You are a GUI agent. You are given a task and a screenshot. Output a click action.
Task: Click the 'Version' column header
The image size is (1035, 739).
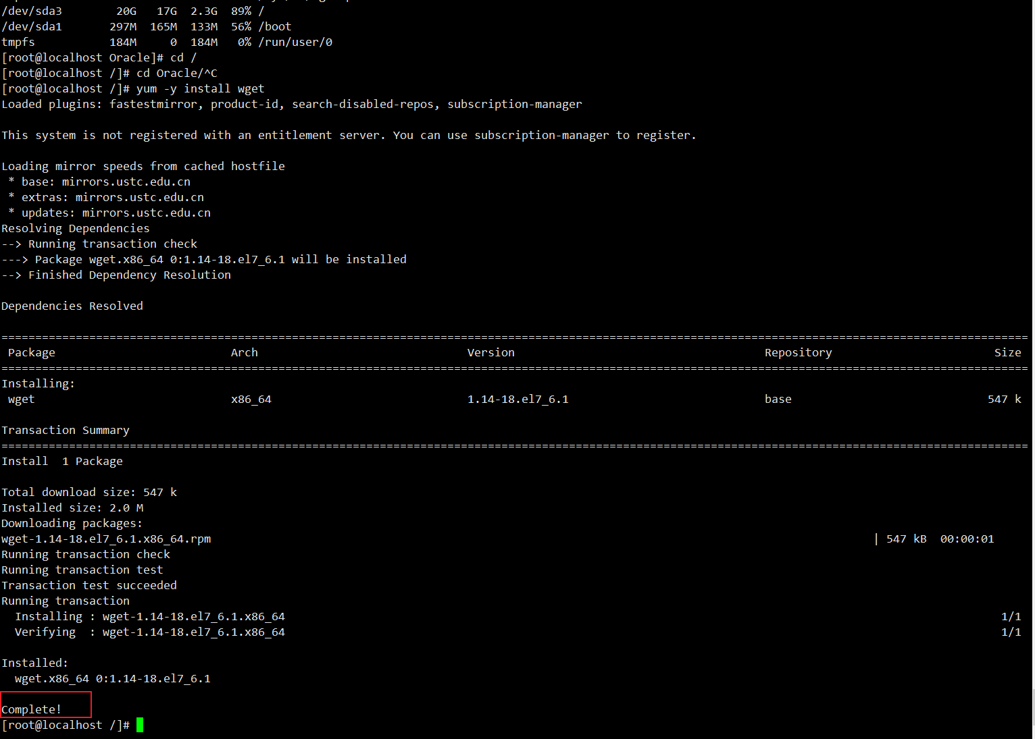[x=491, y=352]
